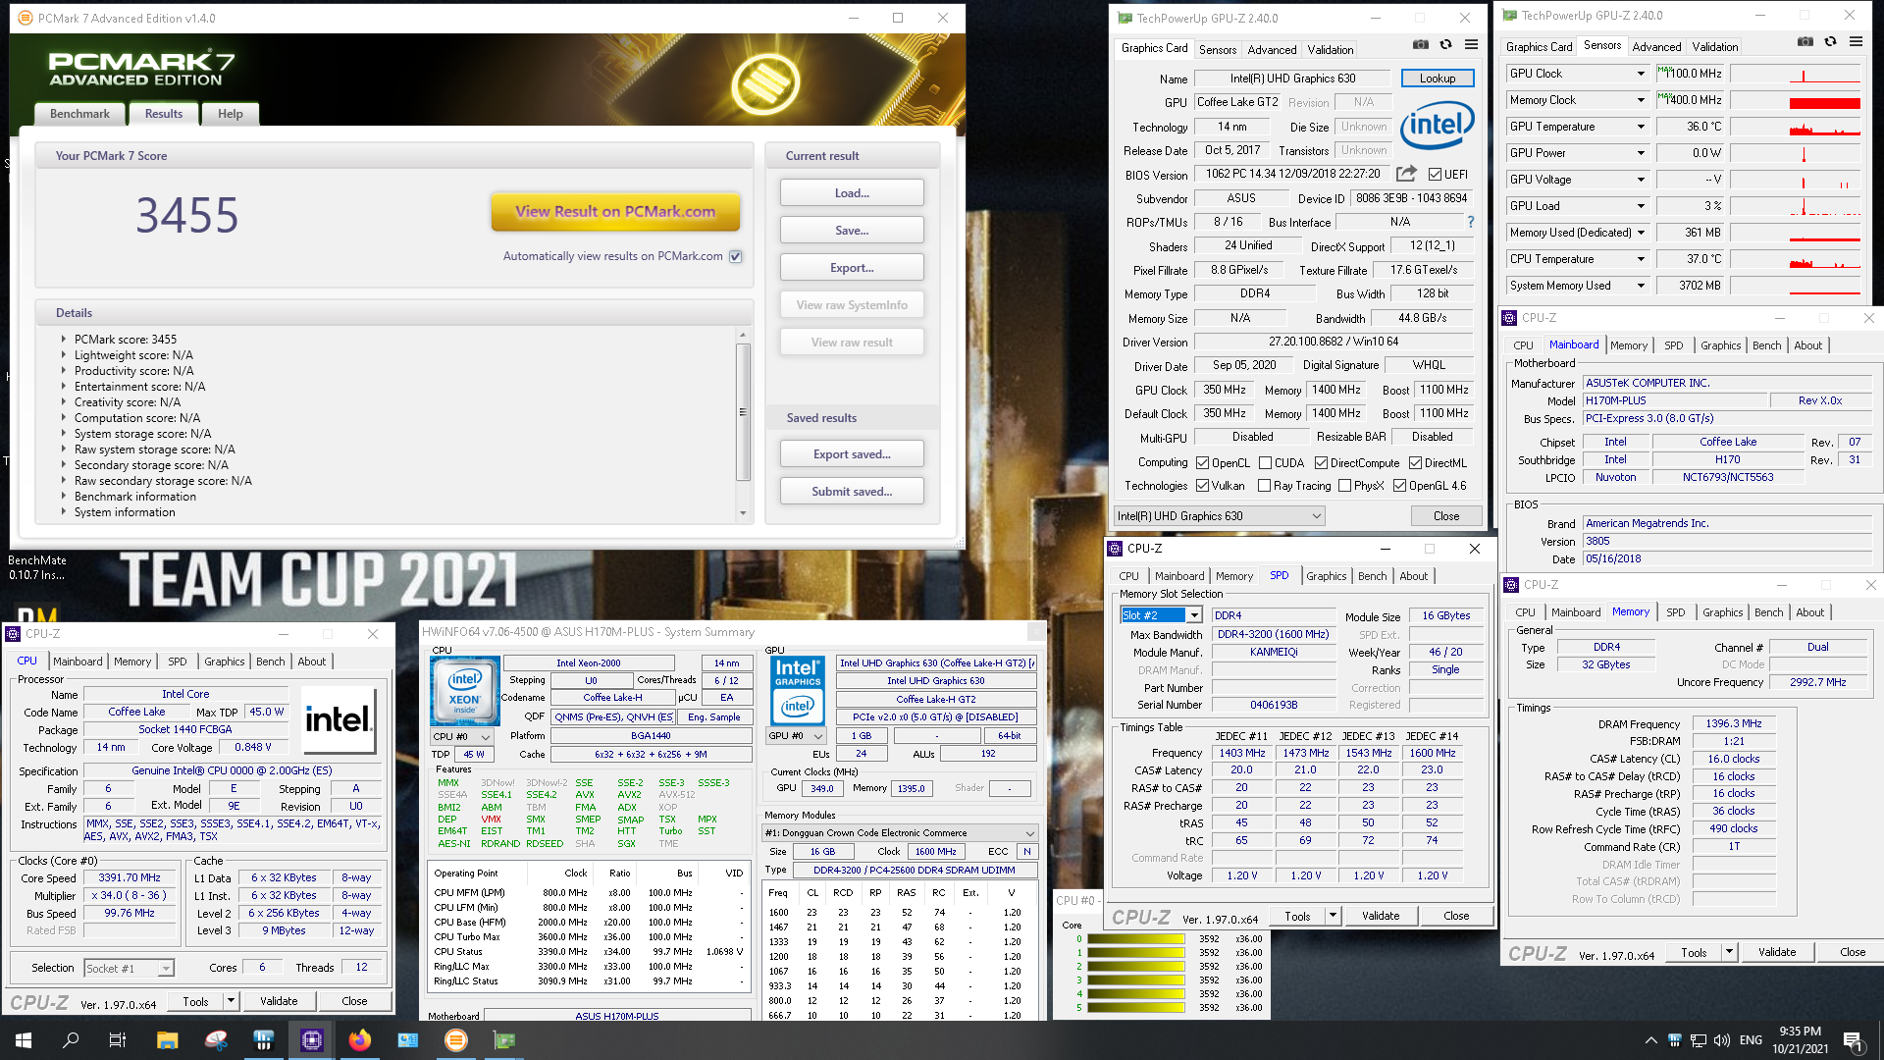Click Validate in the CPU-Z CPU window
1884x1060 pixels.
tap(279, 1001)
